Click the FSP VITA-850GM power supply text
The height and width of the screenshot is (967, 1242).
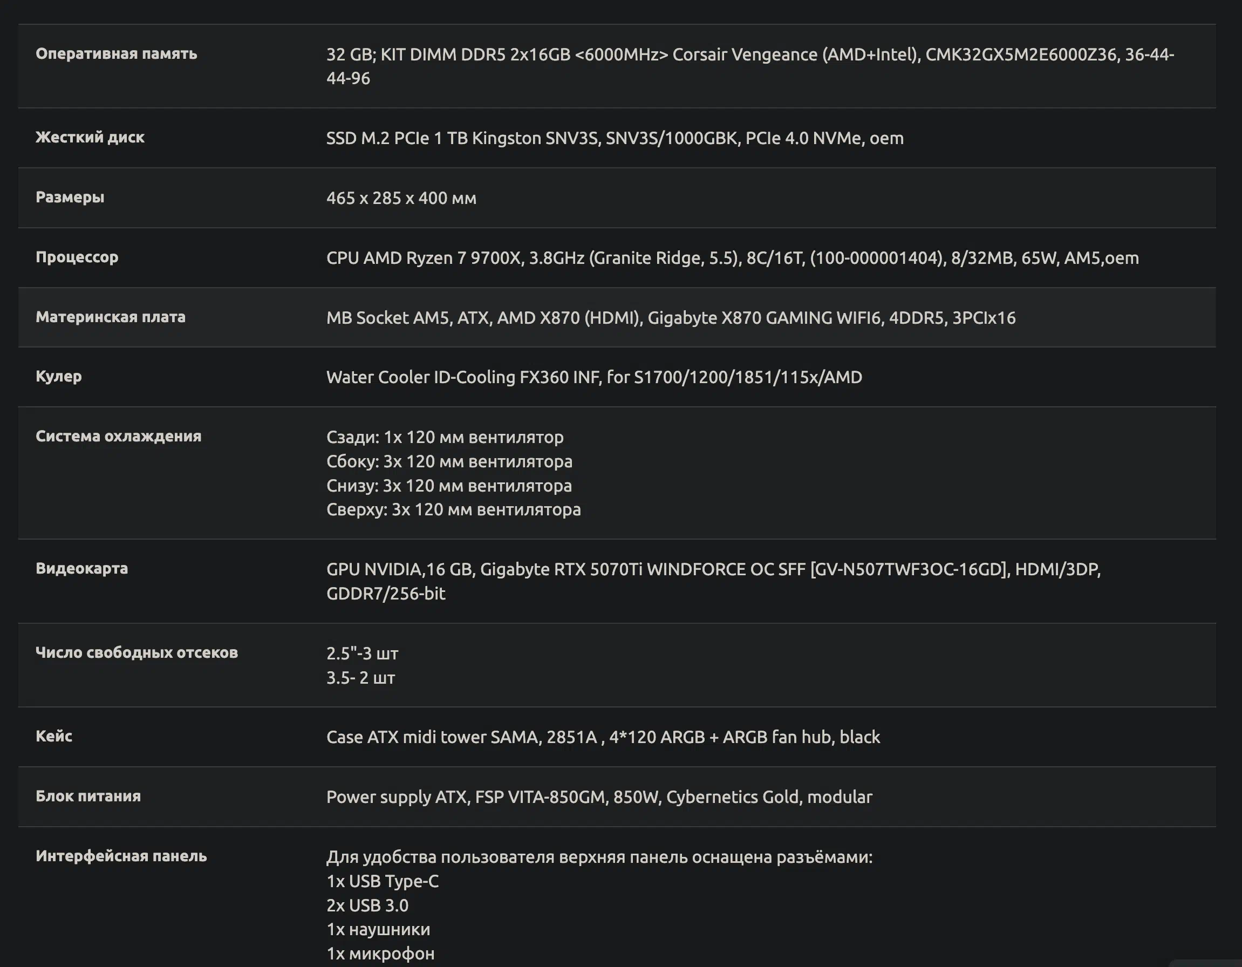599,797
